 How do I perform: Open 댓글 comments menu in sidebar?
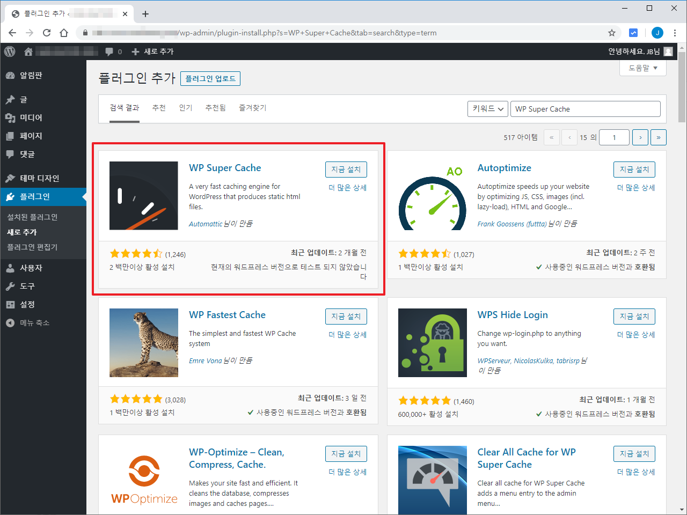43,154
